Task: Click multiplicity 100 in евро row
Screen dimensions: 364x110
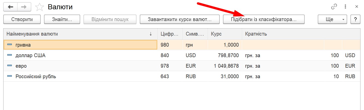Action: [335, 66]
